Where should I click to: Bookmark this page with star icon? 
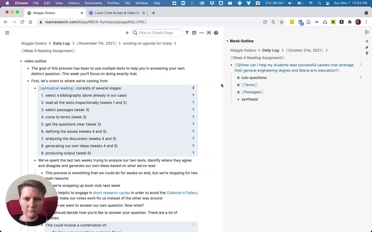coord(281,22)
